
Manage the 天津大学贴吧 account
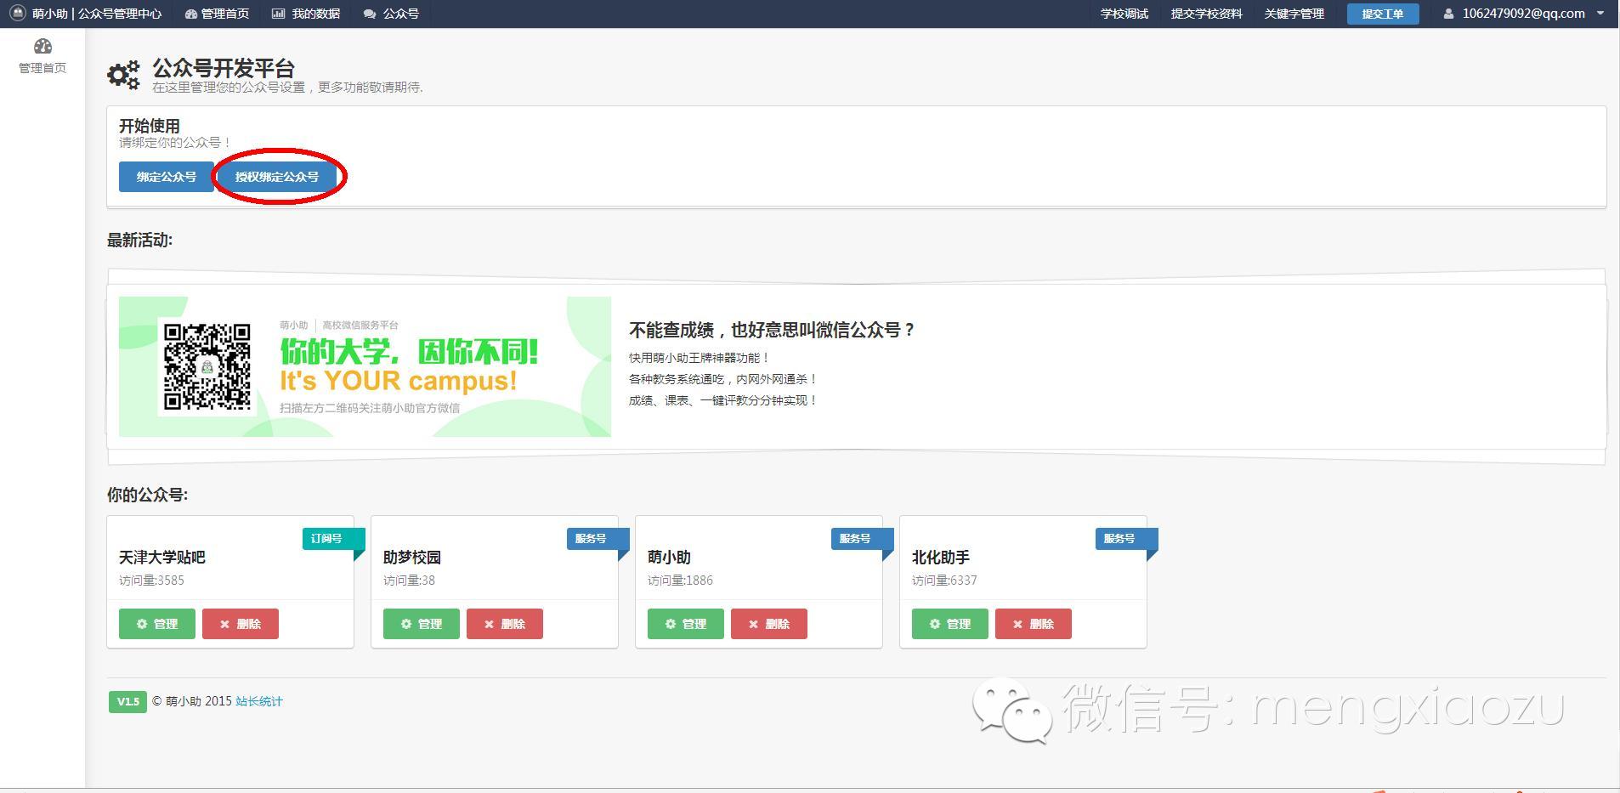(157, 624)
